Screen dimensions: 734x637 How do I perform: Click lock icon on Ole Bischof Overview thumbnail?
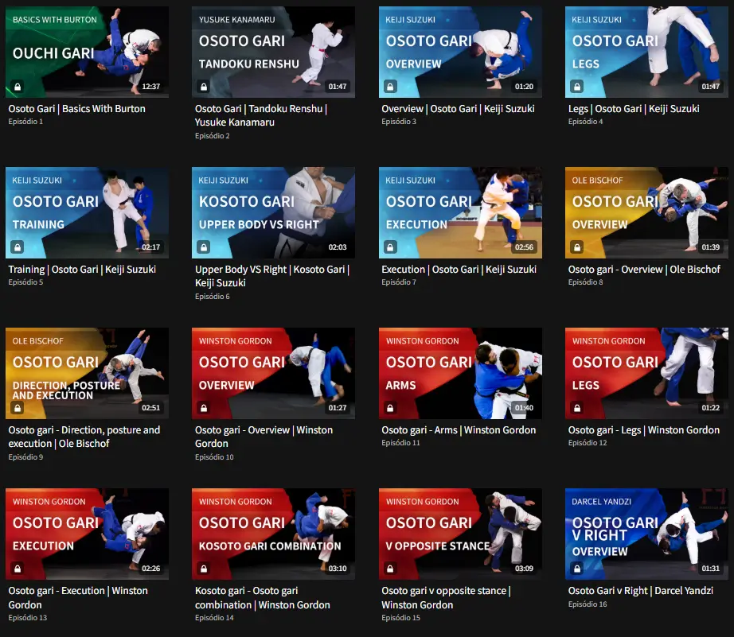click(x=577, y=247)
